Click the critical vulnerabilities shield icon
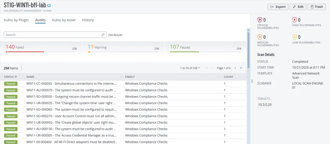Screen dimensions: 330x144 (260, 20)
